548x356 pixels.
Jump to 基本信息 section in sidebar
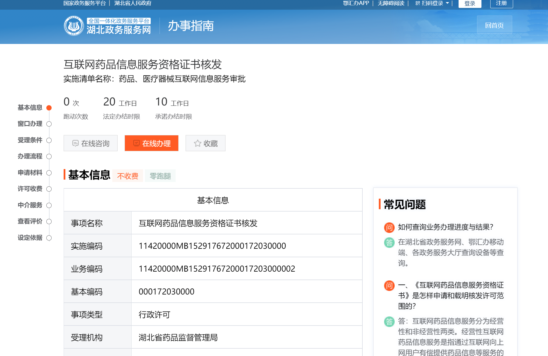(30, 108)
